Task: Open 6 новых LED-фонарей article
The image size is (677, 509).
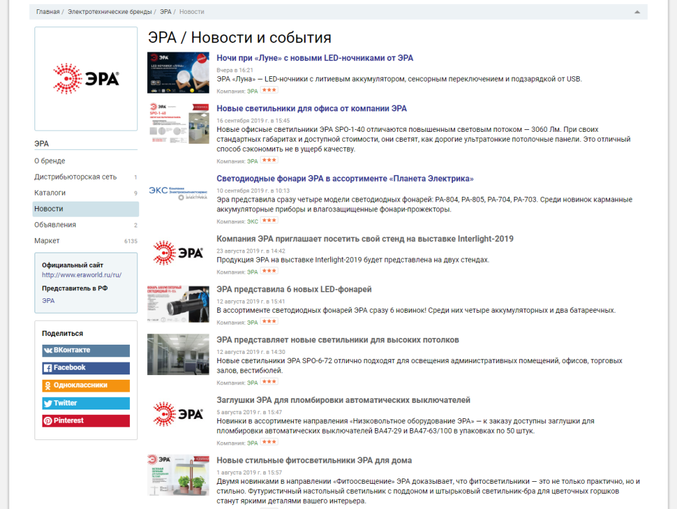Action: tap(294, 290)
